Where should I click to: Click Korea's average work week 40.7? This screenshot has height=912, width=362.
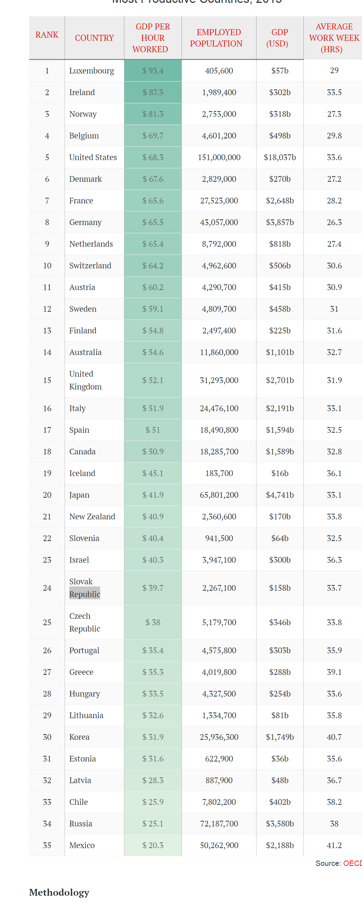click(x=334, y=737)
